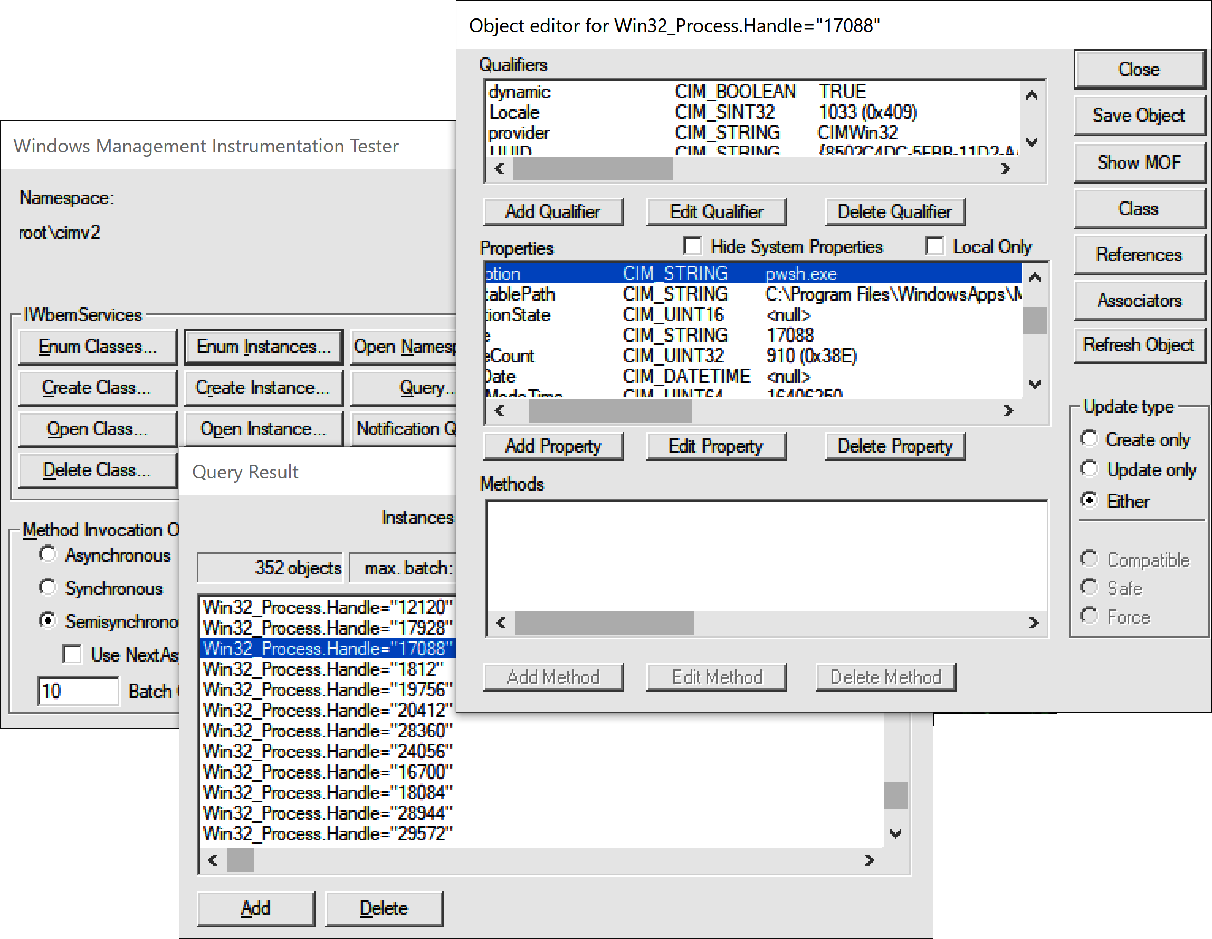
Task: Click the Associators button
Action: click(x=1139, y=300)
